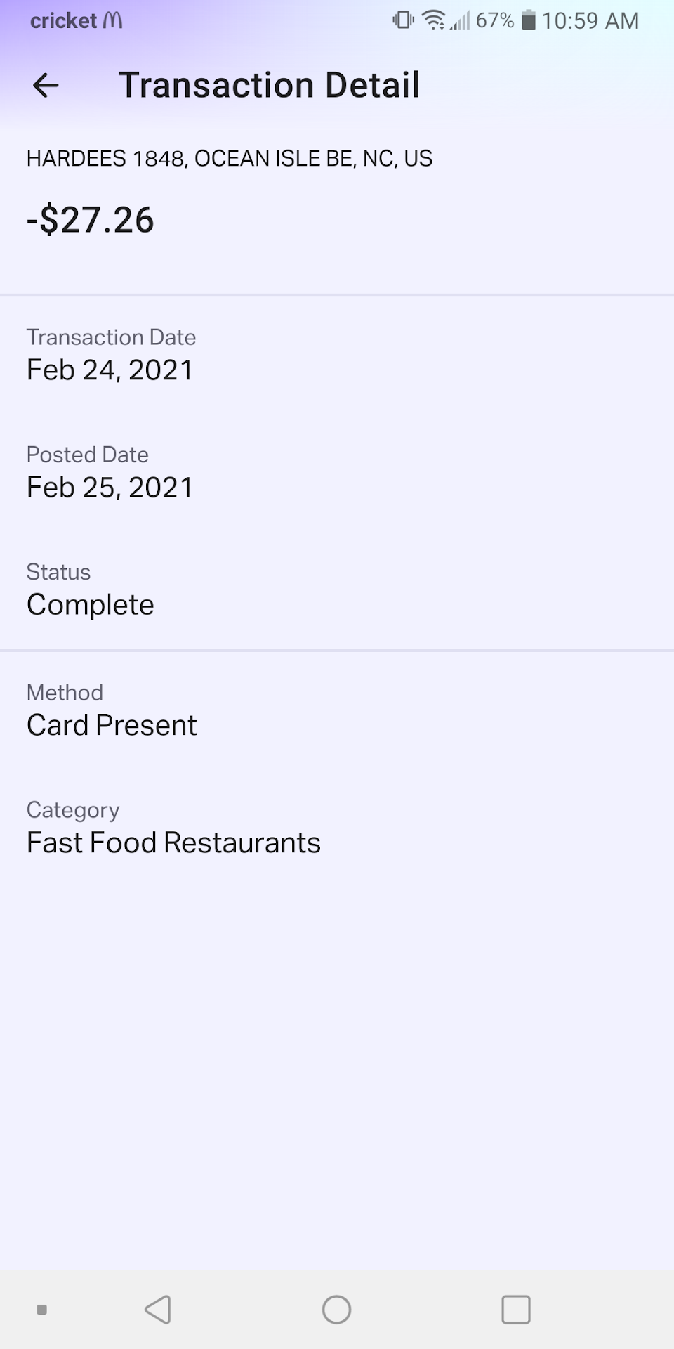The width and height of the screenshot is (674, 1349).
Task: Open recent apps with the square button
Action: pyautogui.click(x=516, y=1310)
